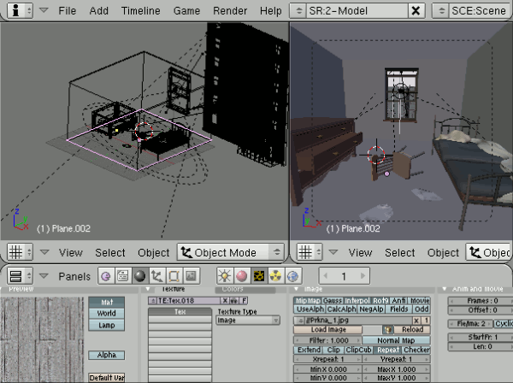Screen dimensions: 513x383
Task: Click the right 3D view window type icon
Action: (x=310, y=252)
